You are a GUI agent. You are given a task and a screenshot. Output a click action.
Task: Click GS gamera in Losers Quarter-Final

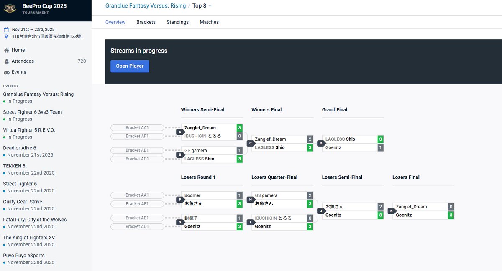[266, 195]
